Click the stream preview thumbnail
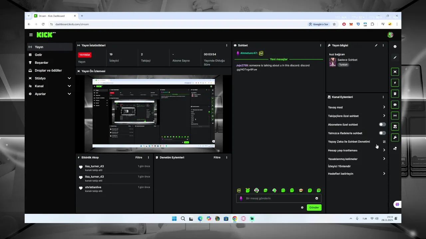Viewport: 426px width, 239px height. click(153, 114)
